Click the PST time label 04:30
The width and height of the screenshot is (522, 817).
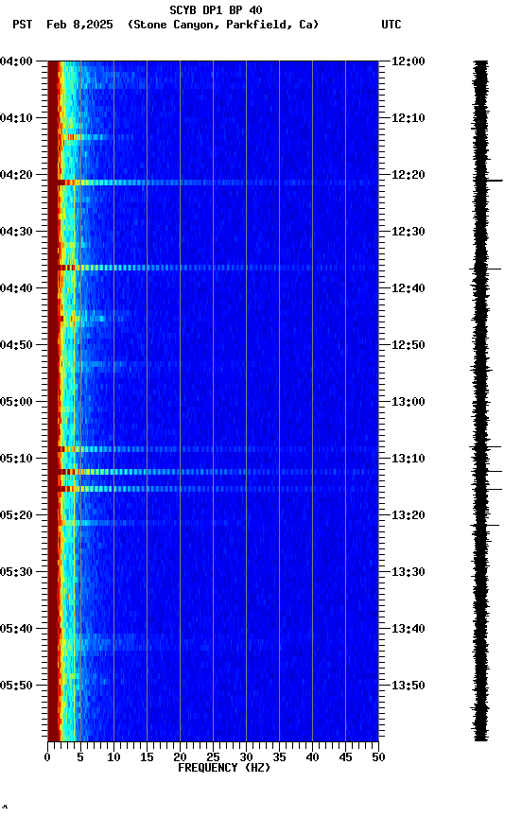tap(16, 232)
